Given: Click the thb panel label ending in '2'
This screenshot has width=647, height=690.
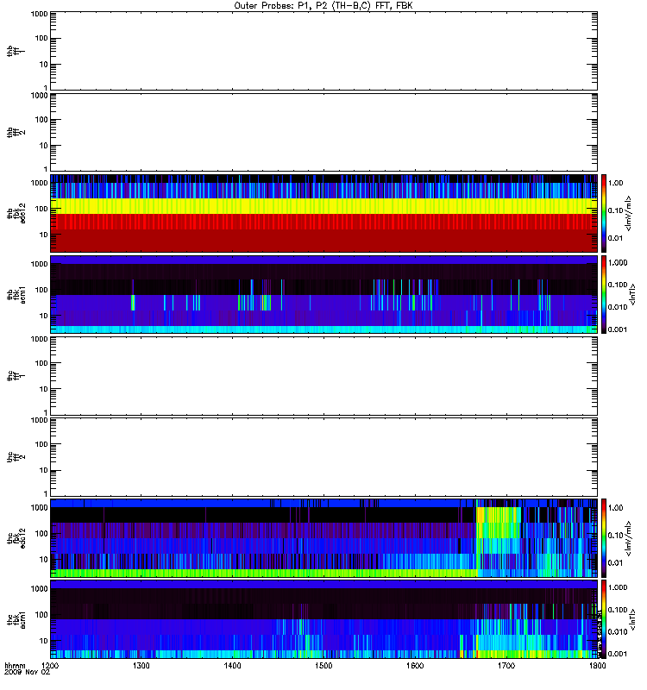Looking at the screenshot, I should [x=16, y=133].
